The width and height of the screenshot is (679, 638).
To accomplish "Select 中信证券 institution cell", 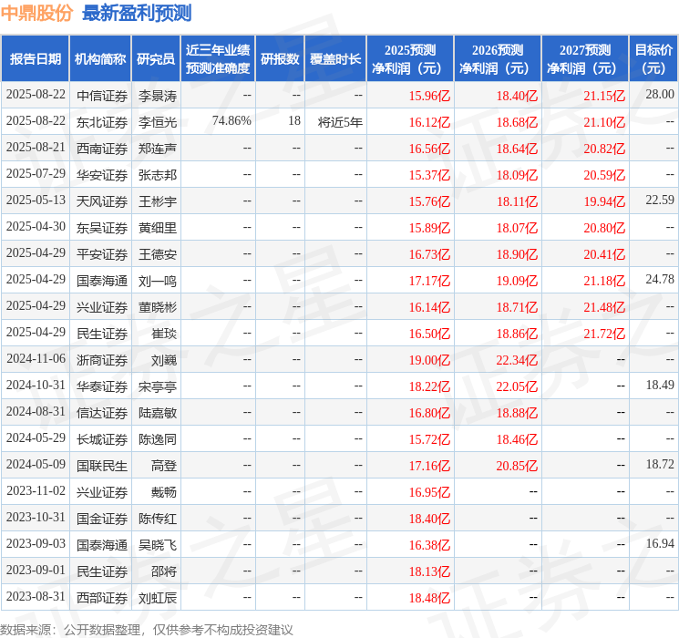I will (102, 96).
